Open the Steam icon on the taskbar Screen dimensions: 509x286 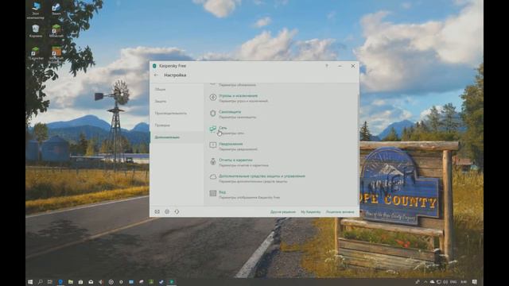pyautogui.click(x=161, y=282)
